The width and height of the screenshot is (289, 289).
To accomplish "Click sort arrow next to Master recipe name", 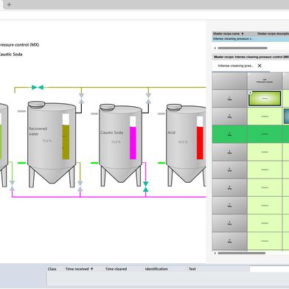I will (243, 34).
